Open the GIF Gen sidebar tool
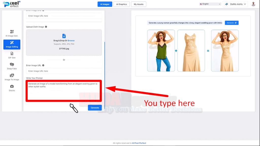 12,55
